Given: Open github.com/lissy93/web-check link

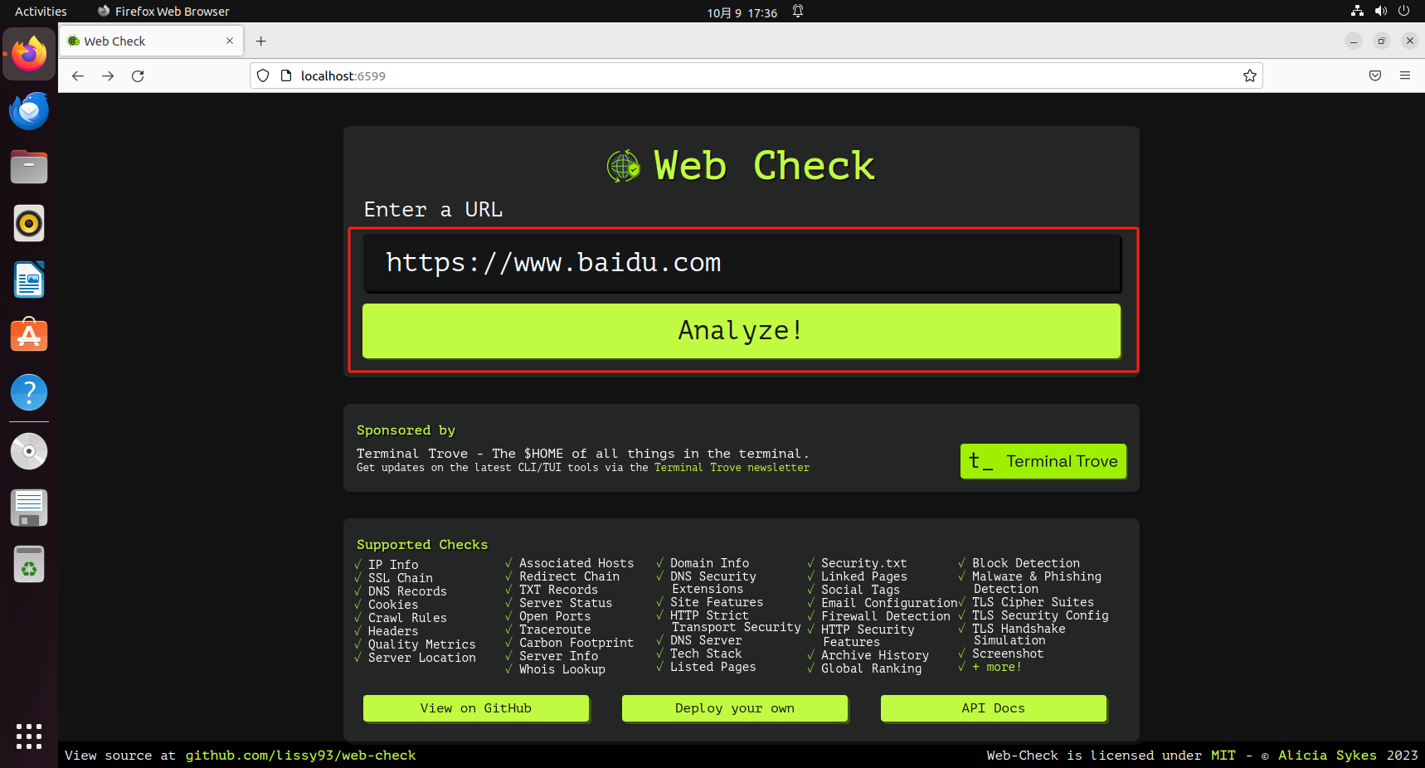Looking at the screenshot, I should pos(300,756).
